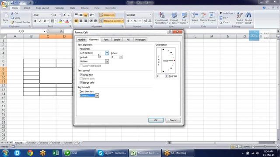Click the Fill Color bucket icon
This screenshot has height=157, width=280.
[x=60, y=21]
